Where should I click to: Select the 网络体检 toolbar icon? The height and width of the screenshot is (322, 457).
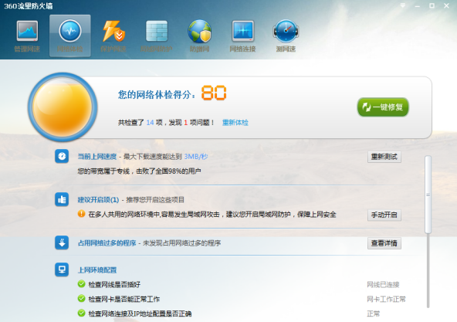(70, 36)
